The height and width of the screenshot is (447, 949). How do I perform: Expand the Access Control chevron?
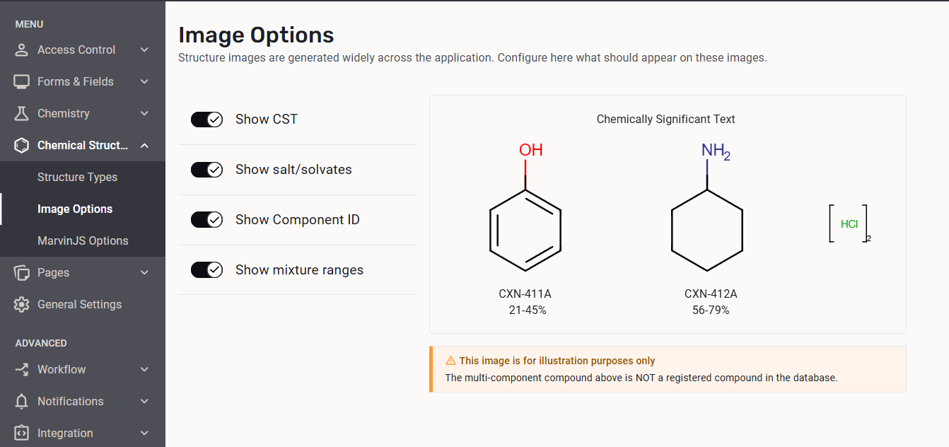click(144, 50)
